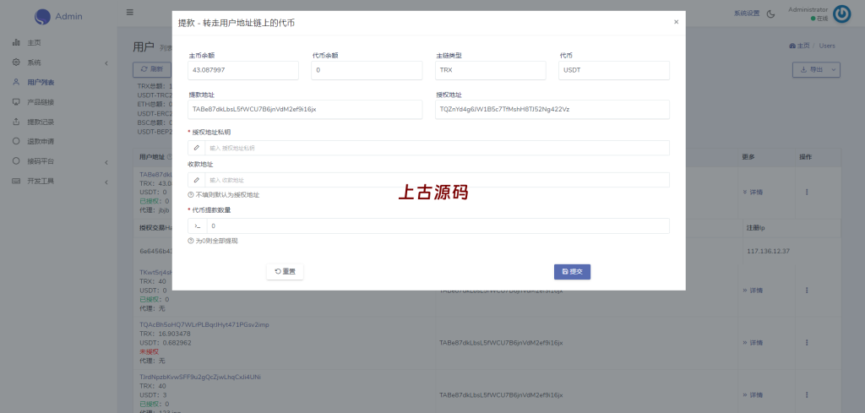Toggle the hamburger sidebar menu icon
Viewport: 865px width, 413px height.
[x=129, y=12]
